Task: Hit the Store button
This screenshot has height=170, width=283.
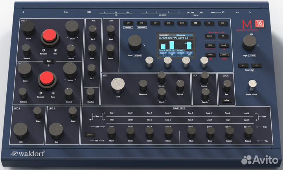Action: click(x=224, y=55)
